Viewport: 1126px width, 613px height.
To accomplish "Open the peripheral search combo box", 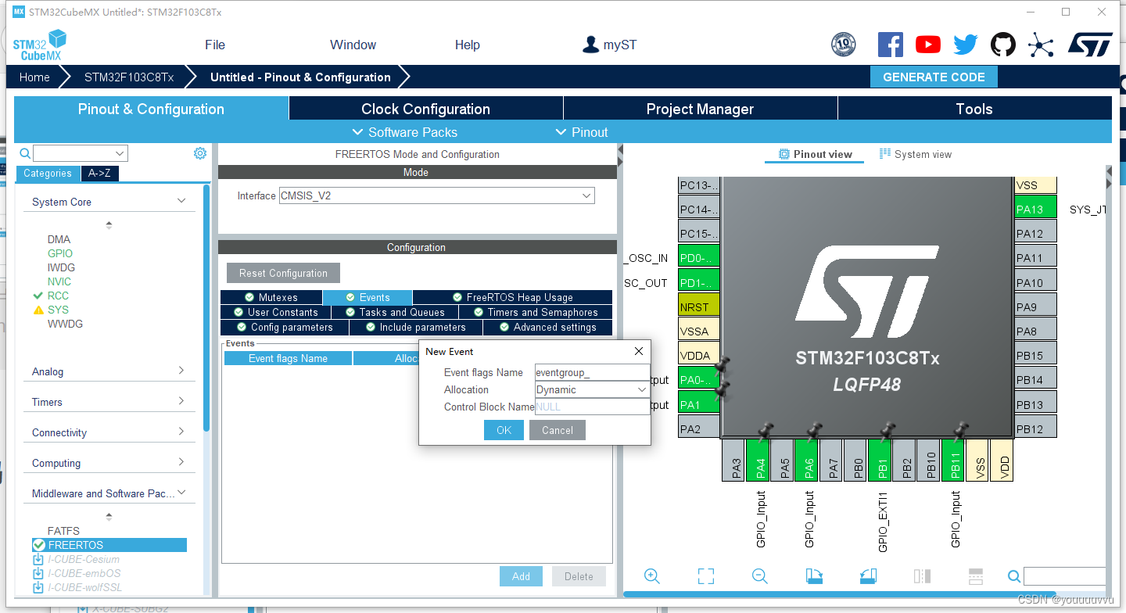I will (81, 153).
